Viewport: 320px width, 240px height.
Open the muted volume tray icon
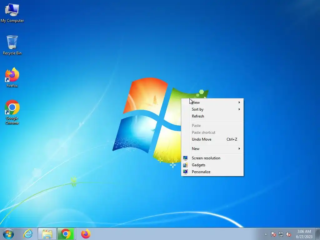click(288, 234)
